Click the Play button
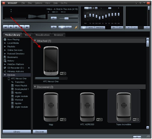 click(x=11, y=27)
